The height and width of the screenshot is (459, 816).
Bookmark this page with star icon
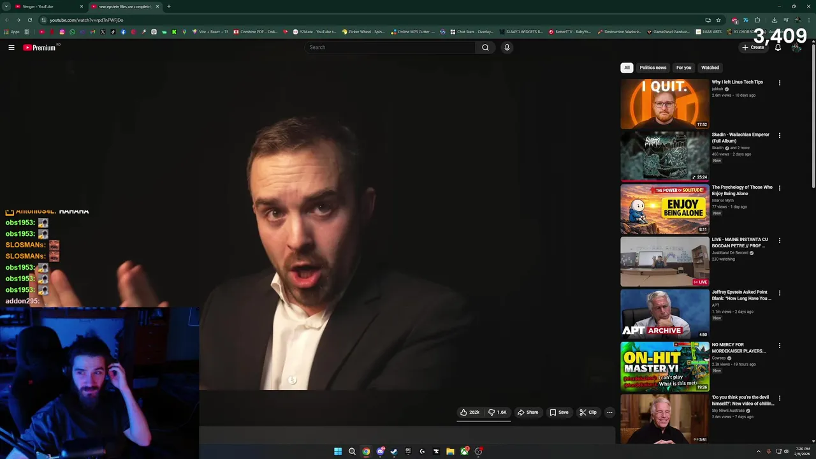click(718, 20)
